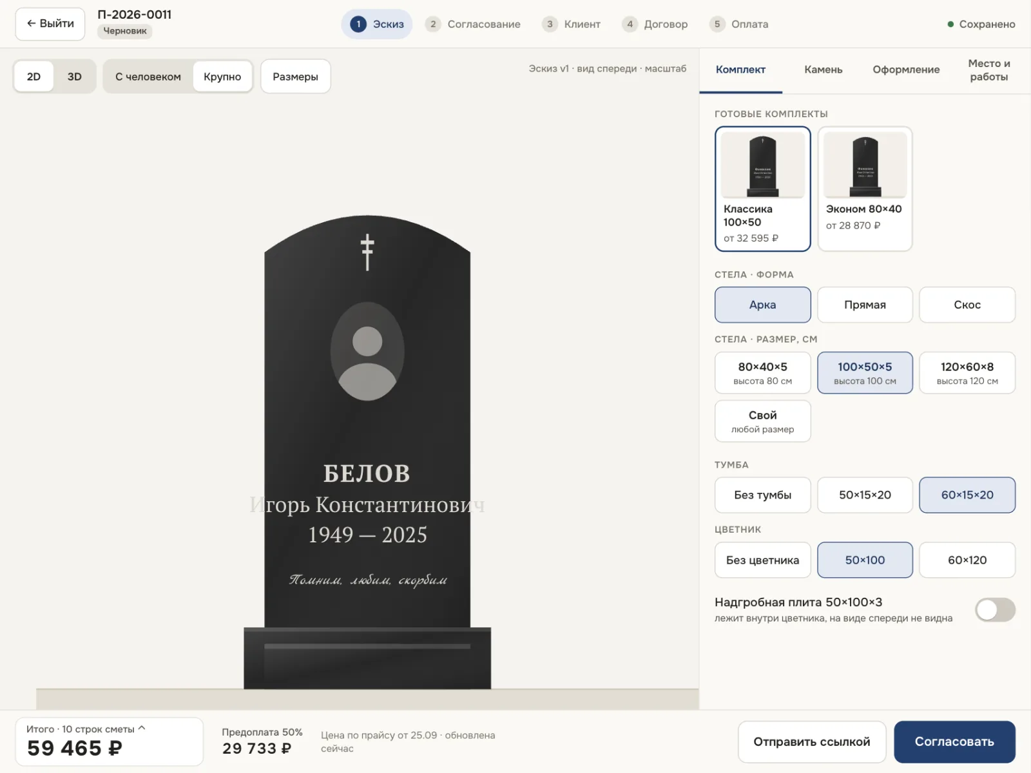The width and height of the screenshot is (1031, 773).
Task: Click the epitaph Помним, любим, скорбим
Action: (x=368, y=580)
